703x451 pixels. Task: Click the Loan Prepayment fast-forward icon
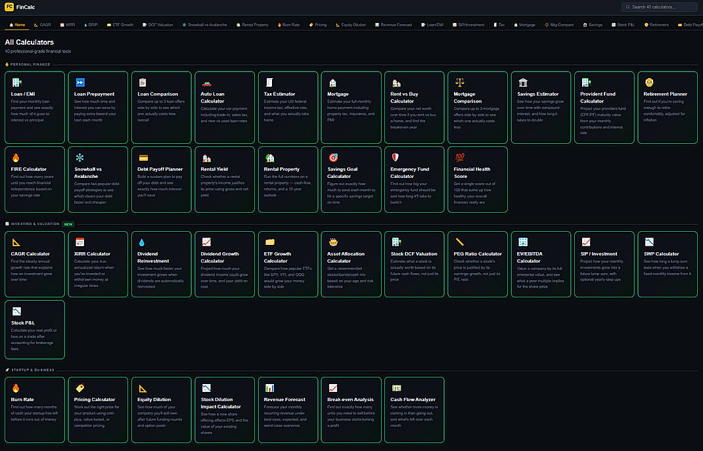(x=79, y=83)
